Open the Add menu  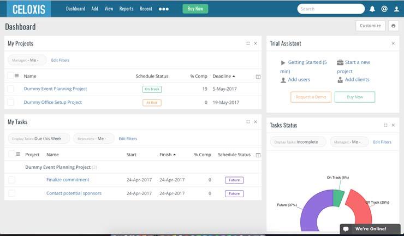coord(94,9)
